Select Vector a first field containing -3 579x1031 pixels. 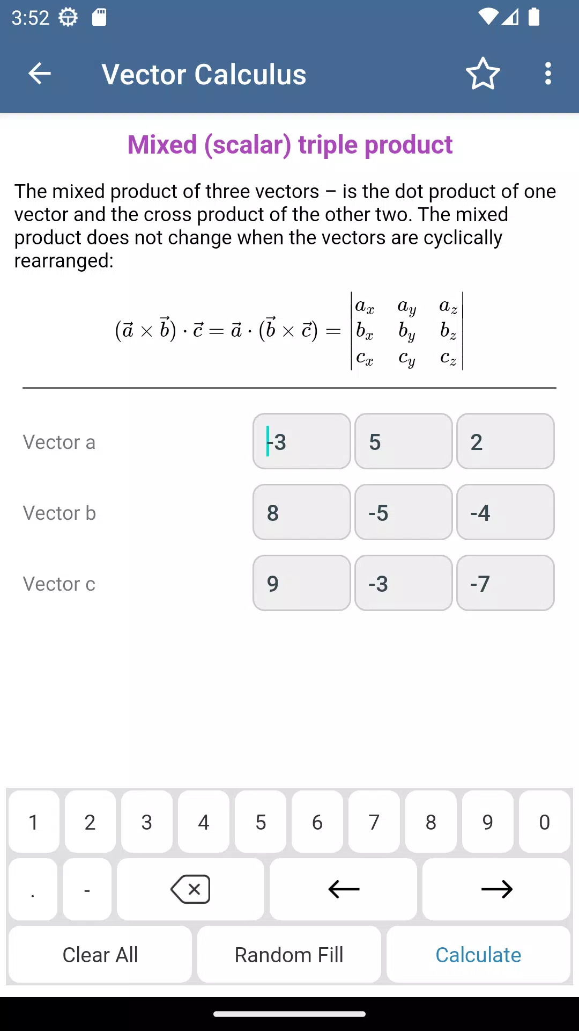[302, 441]
